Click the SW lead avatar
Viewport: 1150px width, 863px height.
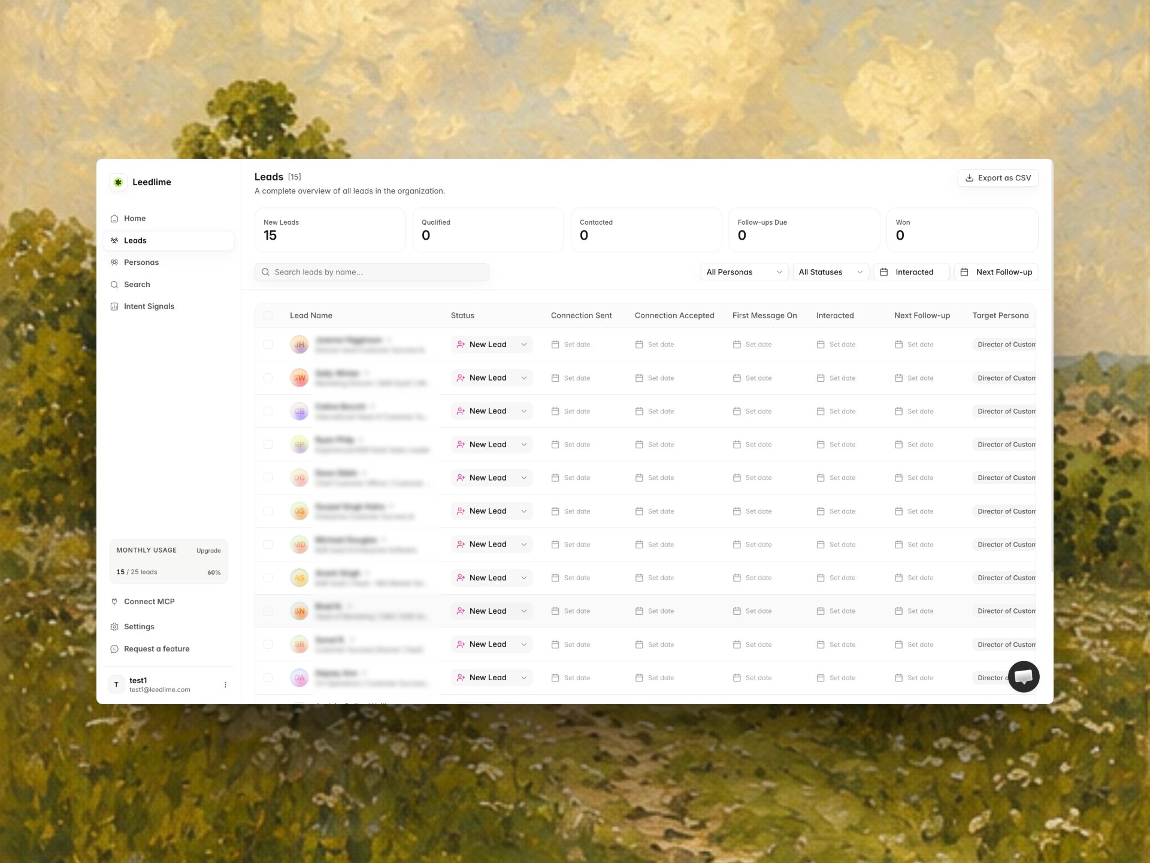click(299, 378)
